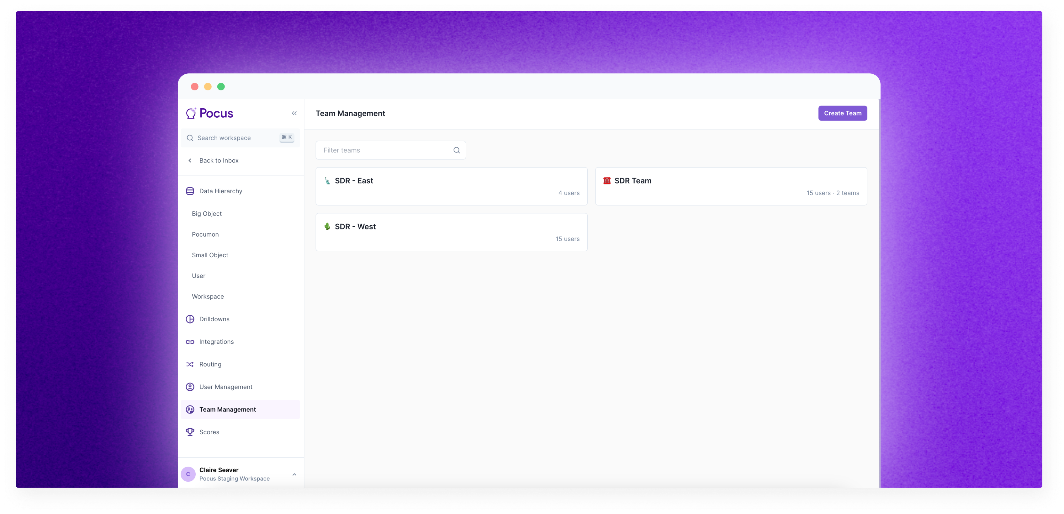The image size is (1064, 514).
Task: Open the Workspace sub-item
Action: click(208, 297)
